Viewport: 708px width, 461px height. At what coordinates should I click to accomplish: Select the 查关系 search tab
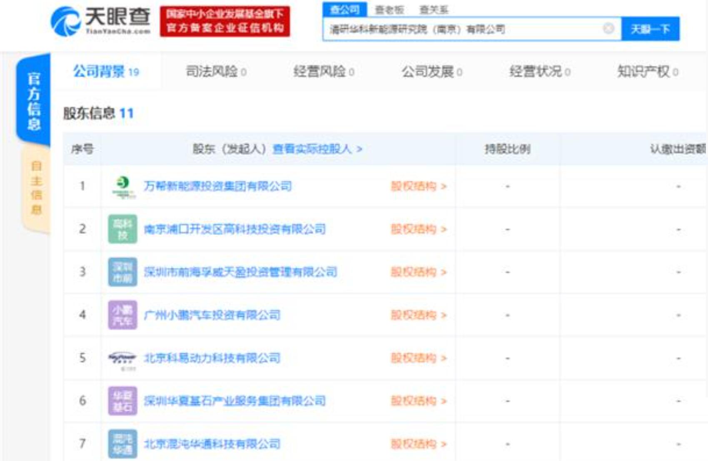tap(434, 10)
